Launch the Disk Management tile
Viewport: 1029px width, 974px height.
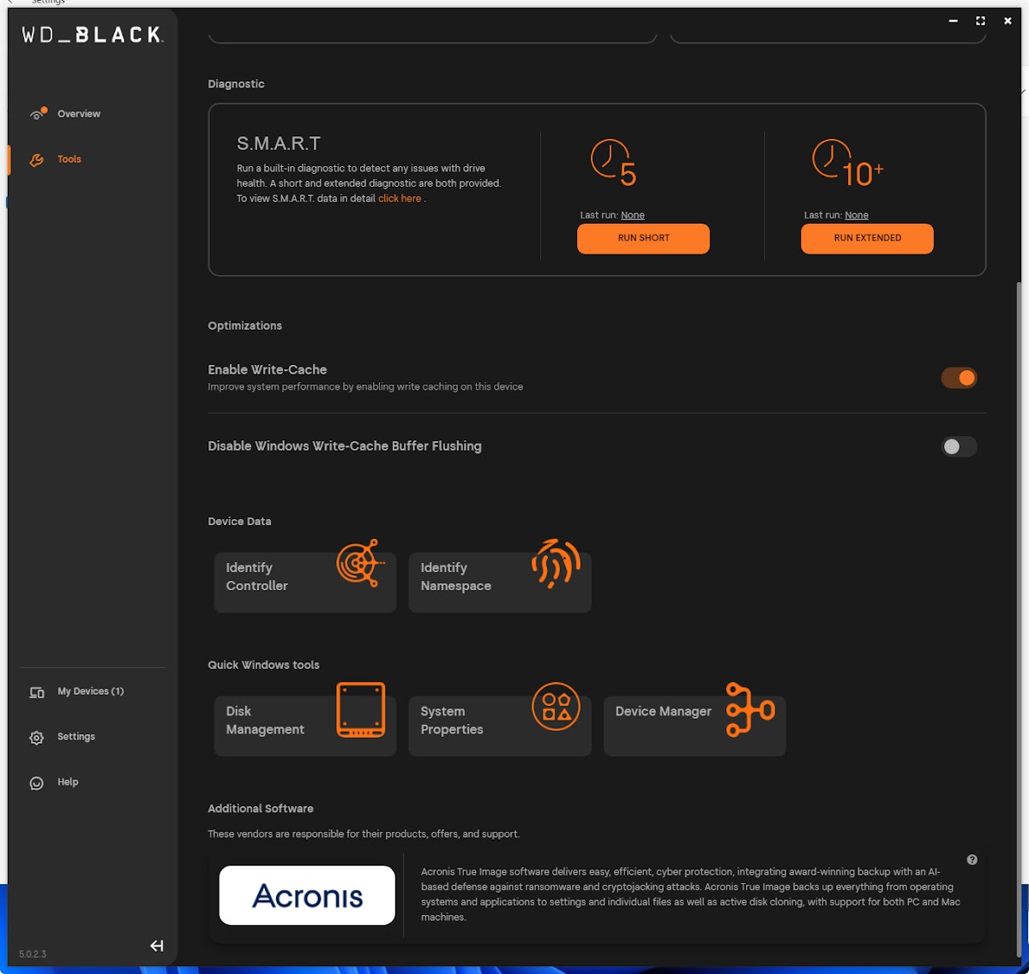point(305,726)
